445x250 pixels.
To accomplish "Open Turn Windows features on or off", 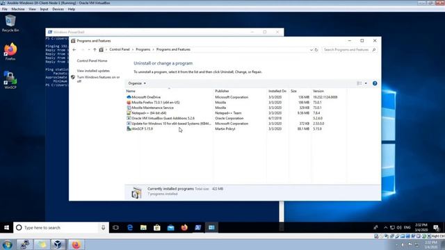I will 98,79.
